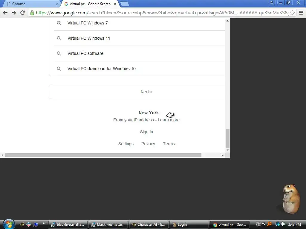Click magnifier icon beside 'Virtual PC download for Windows 10'
This screenshot has height=229, width=306.
click(59, 69)
